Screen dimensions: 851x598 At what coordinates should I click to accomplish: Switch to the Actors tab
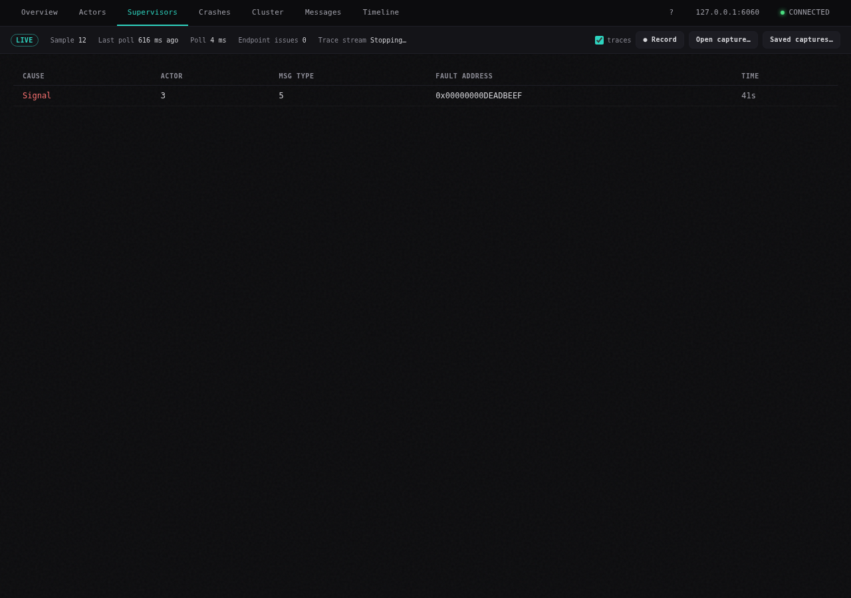(92, 13)
